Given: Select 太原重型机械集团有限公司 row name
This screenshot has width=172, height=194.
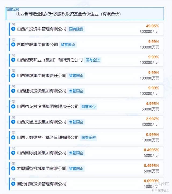Looking at the screenshot, I should (x=41, y=168).
